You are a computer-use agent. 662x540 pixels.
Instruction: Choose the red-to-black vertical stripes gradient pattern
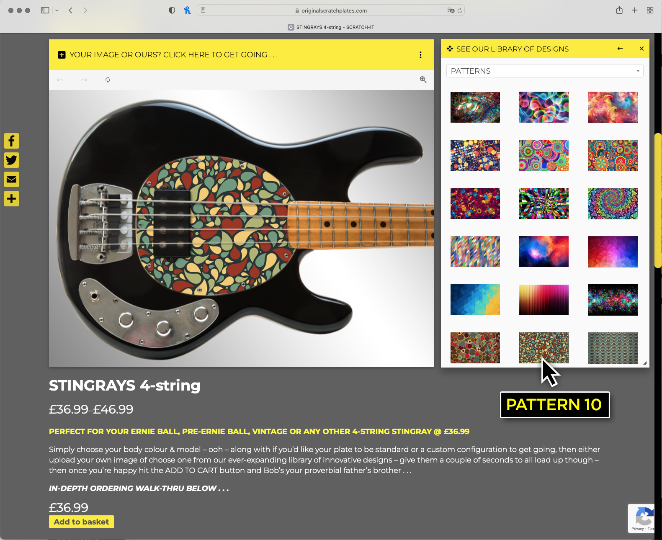544,300
